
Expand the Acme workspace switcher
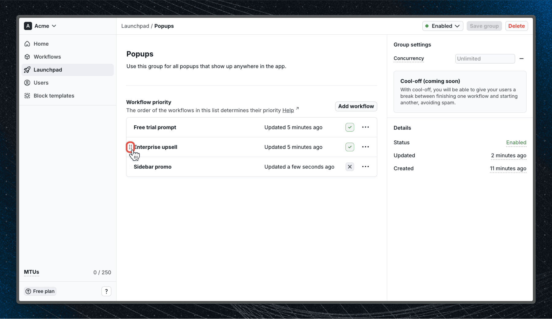point(54,26)
